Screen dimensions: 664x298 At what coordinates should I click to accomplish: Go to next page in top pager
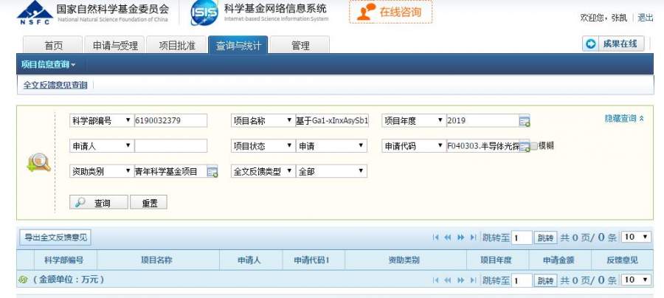460,238
